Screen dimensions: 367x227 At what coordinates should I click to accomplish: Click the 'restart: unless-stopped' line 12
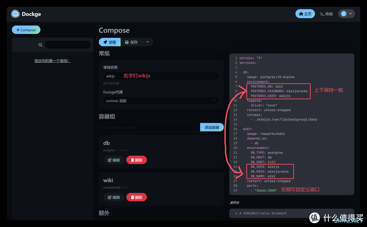[x=269, y=110]
